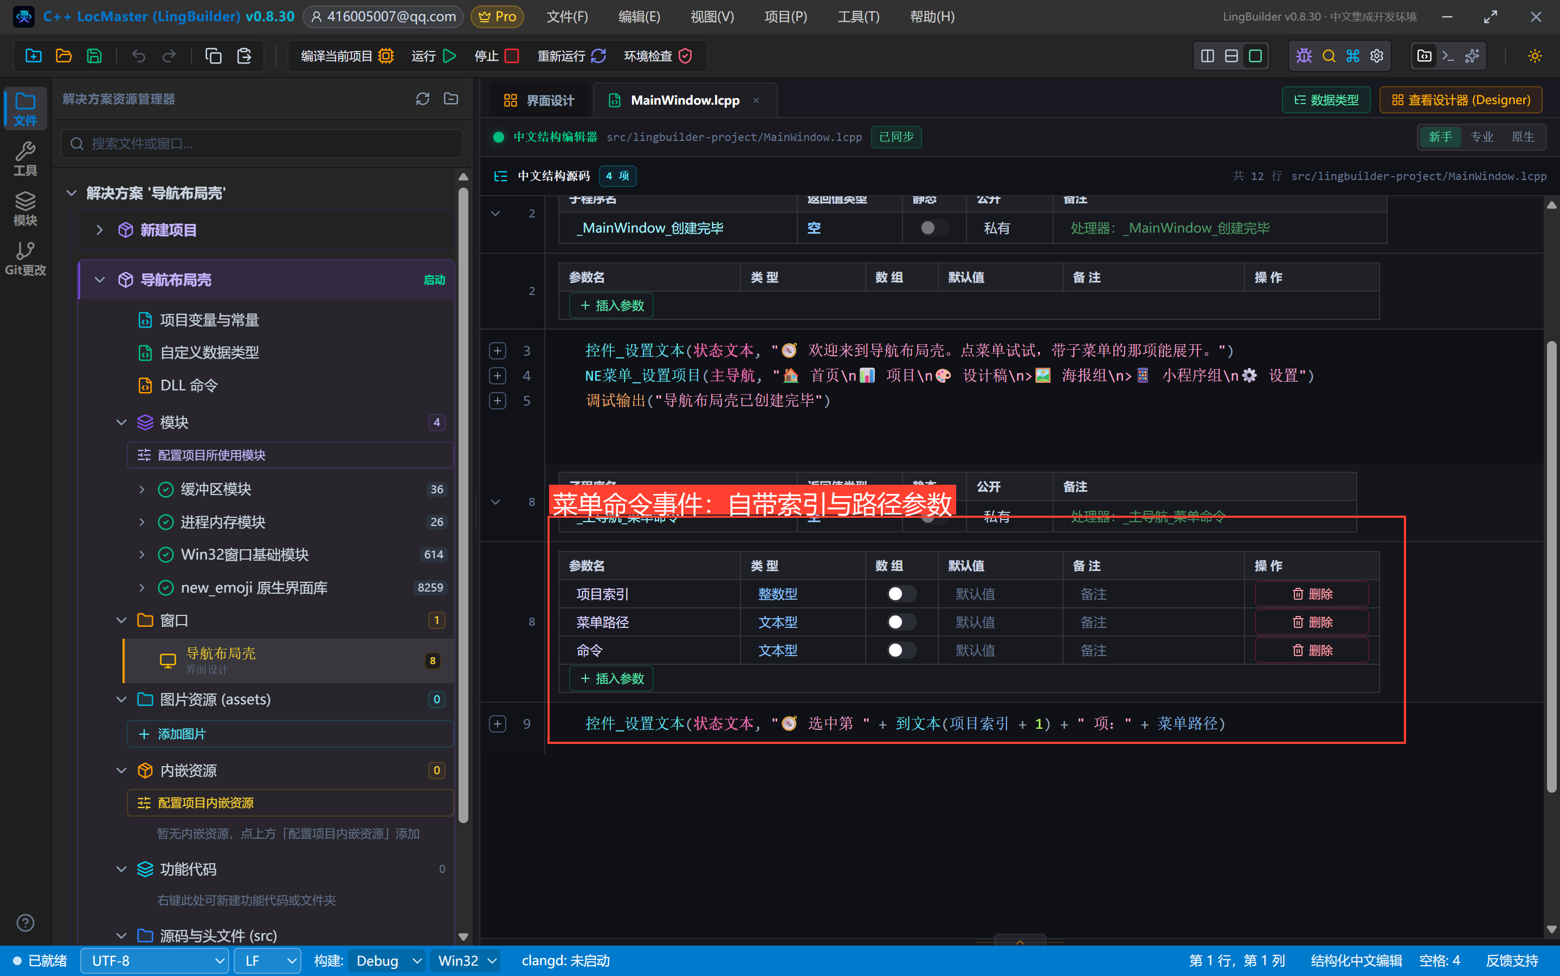Select the MainWindow.lcpp tab

click(x=684, y=101)
